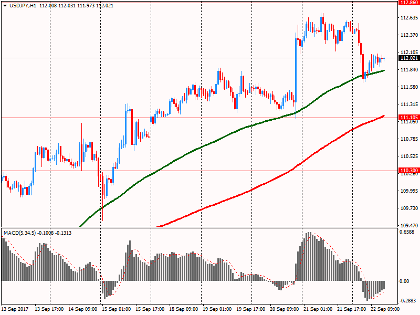Screen dimensions: 420x315
Task: Select price axis label 112.370
Action: (409, 35)
